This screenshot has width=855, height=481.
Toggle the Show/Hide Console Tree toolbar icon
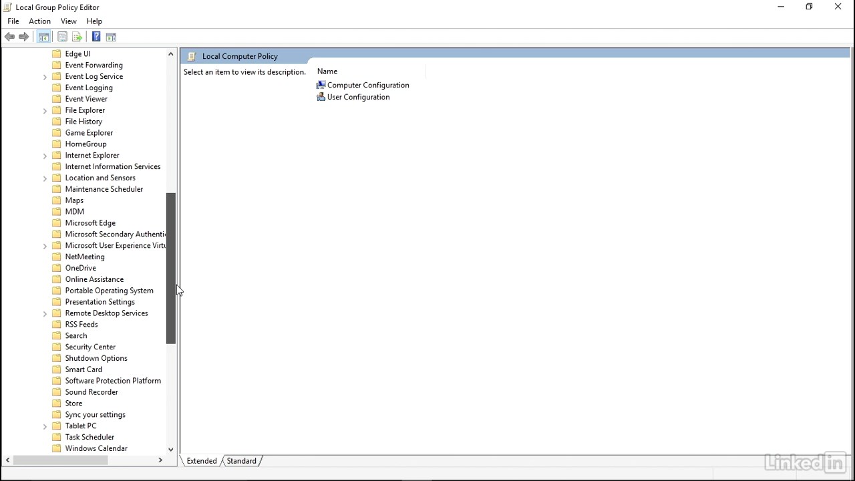43,37
